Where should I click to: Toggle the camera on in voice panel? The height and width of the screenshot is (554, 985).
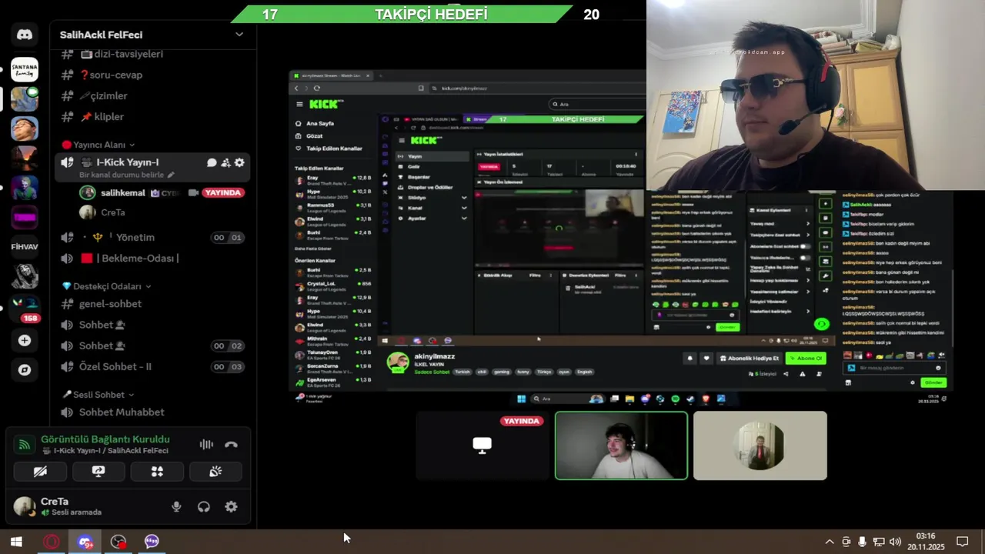point(40,471)
